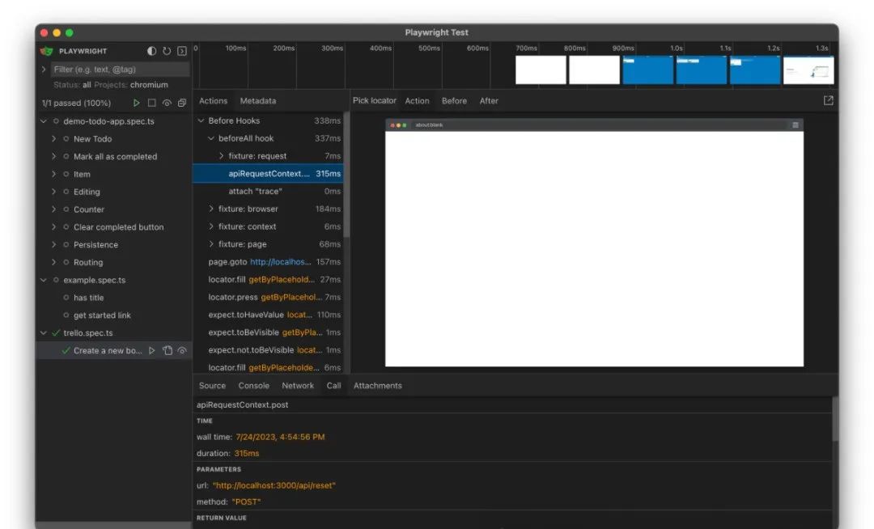874x529 pixels.
Task: Open the Source tab
Action: click(212, 385)
